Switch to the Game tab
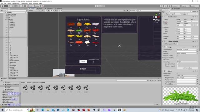200x112 pixels. point(40,9)
